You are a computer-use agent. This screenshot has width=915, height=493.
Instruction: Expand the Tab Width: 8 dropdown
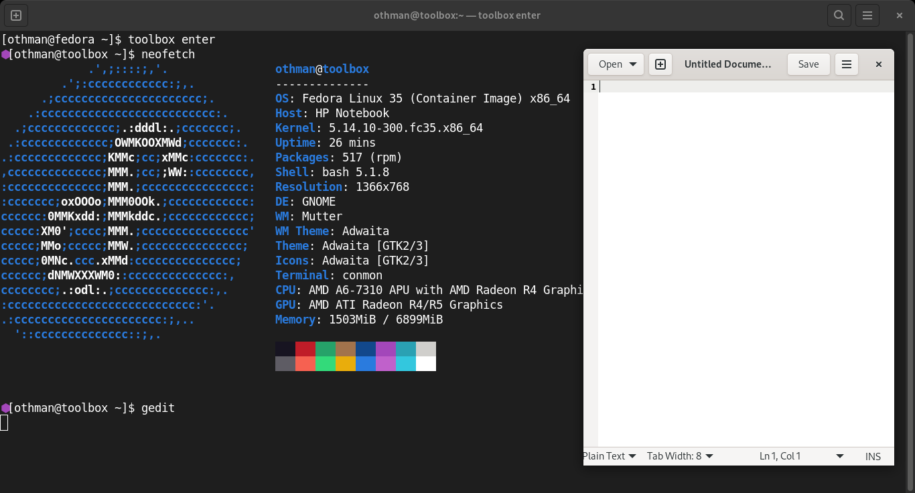(x=679, y=456)
